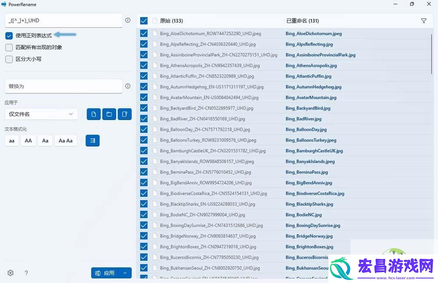Apply lowercase aa formatting

[x=12, y=141]
